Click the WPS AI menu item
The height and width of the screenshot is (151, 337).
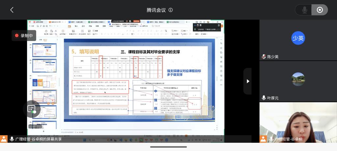coord(144,26)
